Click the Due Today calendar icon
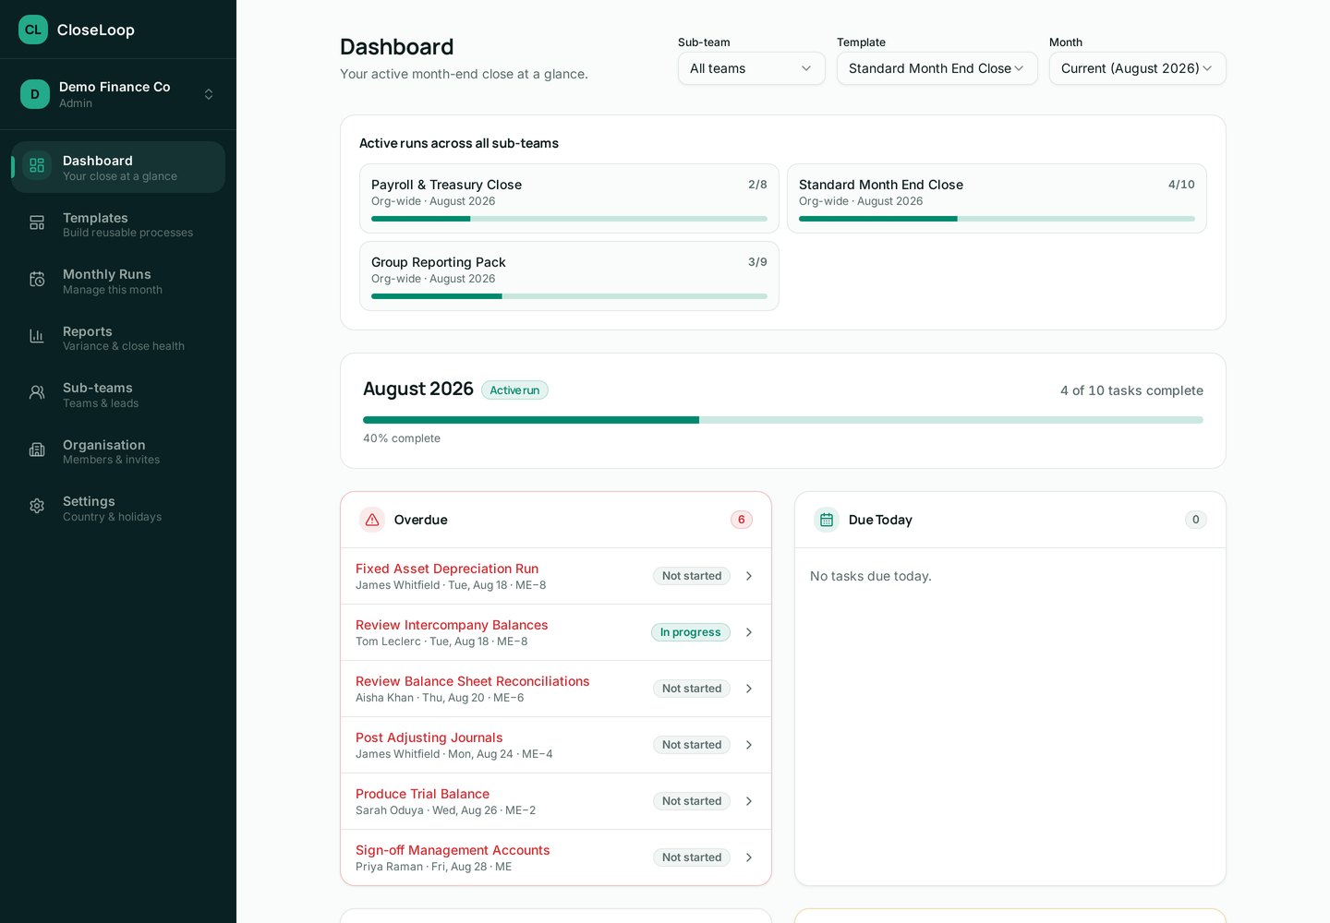The image size is (1330, 923). [827, 520]
